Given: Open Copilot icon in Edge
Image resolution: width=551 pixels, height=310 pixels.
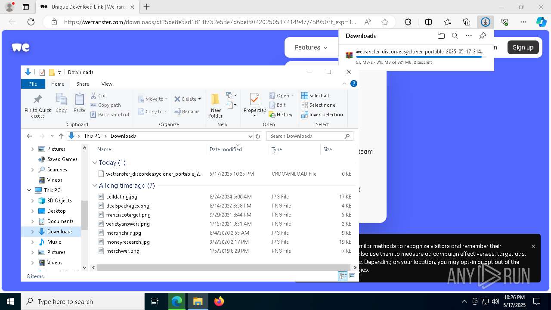Looking at the screenshot, I should [x=541, y=22].
